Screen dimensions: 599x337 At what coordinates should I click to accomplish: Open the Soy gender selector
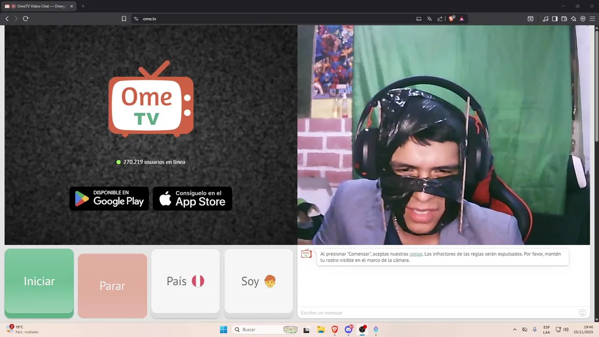coord(259,281)
